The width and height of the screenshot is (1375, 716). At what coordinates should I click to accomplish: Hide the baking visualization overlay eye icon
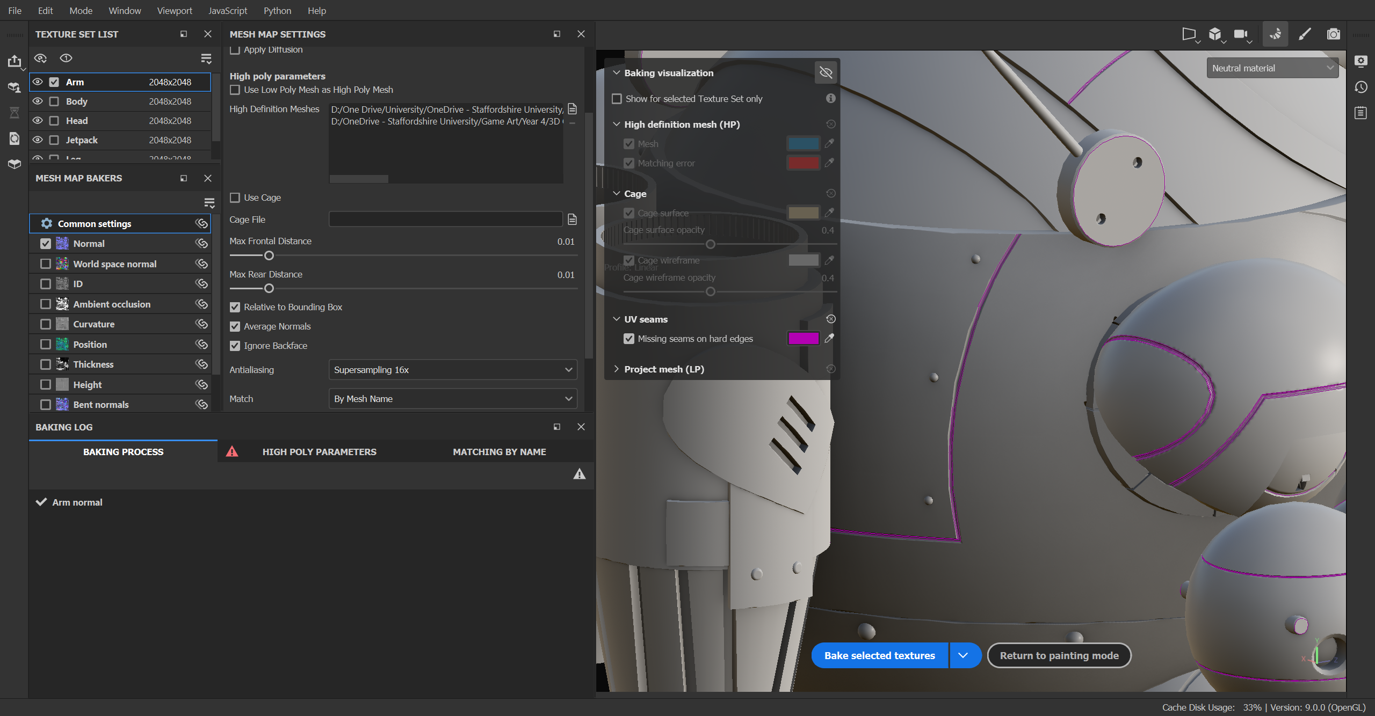[x=826, y=72]
